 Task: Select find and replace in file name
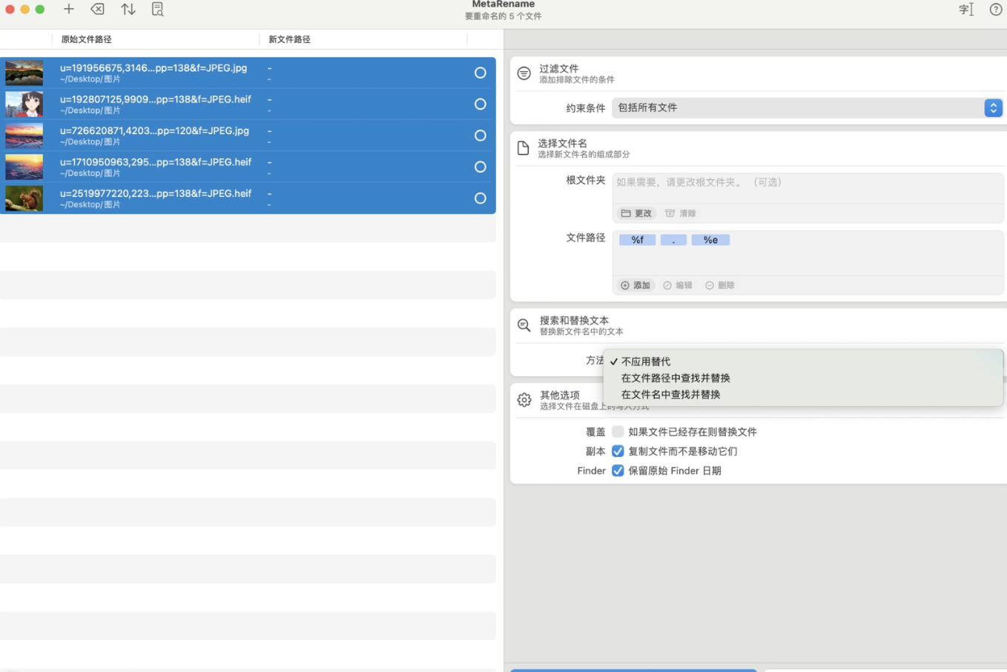click(x=670, y=394)
